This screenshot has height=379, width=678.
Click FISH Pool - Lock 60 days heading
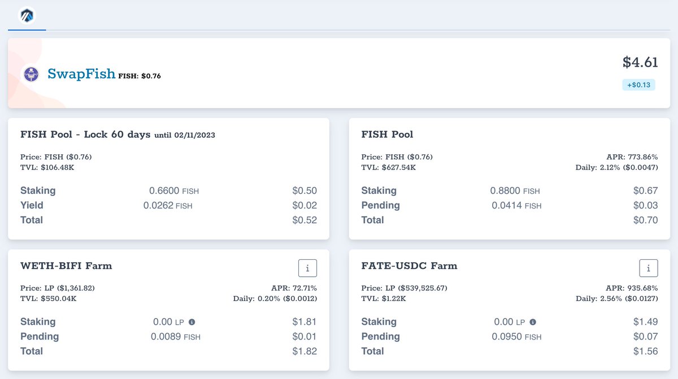coord(85,134)
